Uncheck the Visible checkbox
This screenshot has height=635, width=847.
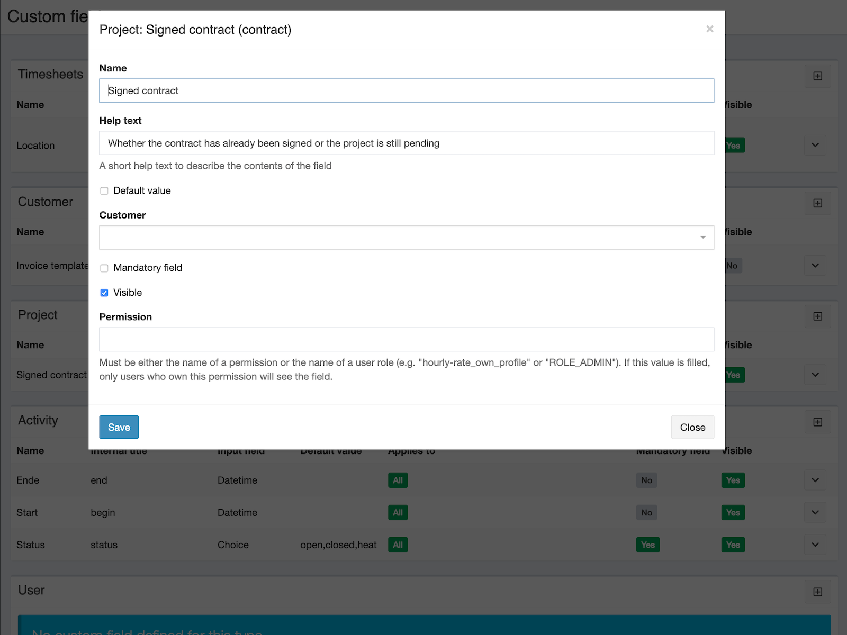[x=104, y=293]
